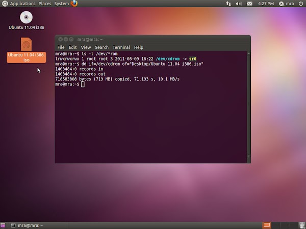This screenshot has height=229, width=306.
Task: Switch to the active orange workspace
Action: [x=267, y=225]
